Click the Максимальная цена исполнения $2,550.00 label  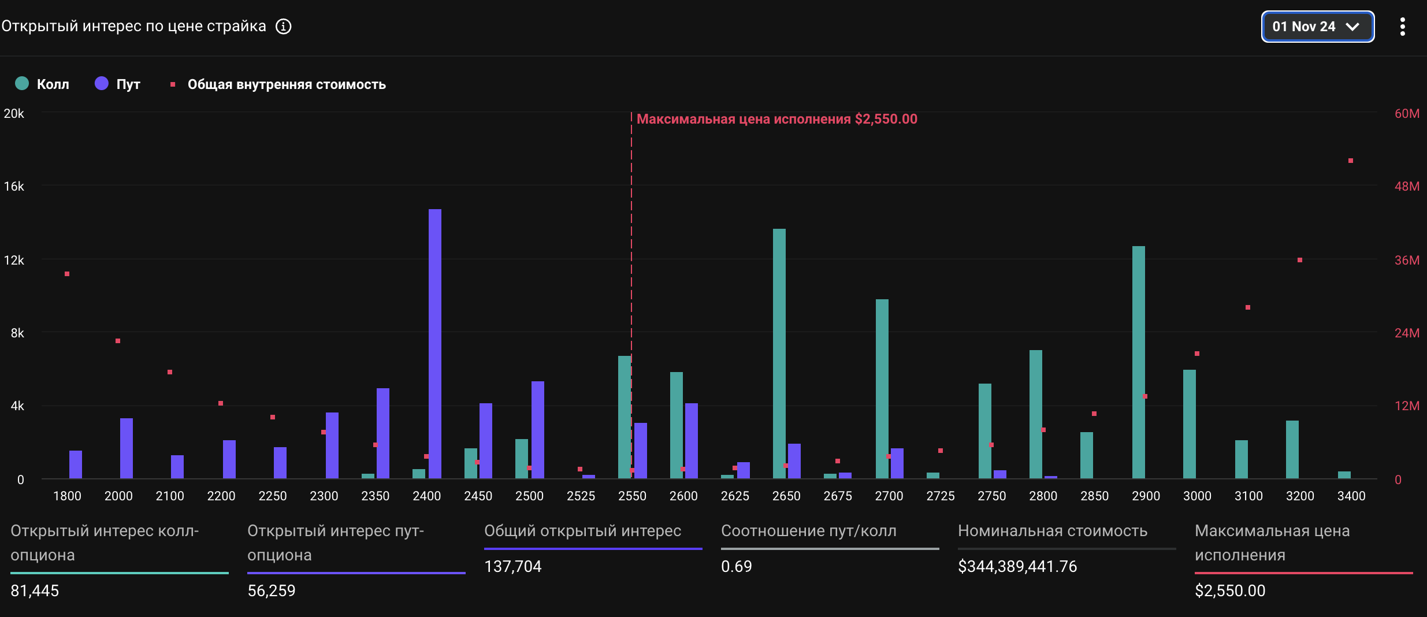[x=776, y=119]
